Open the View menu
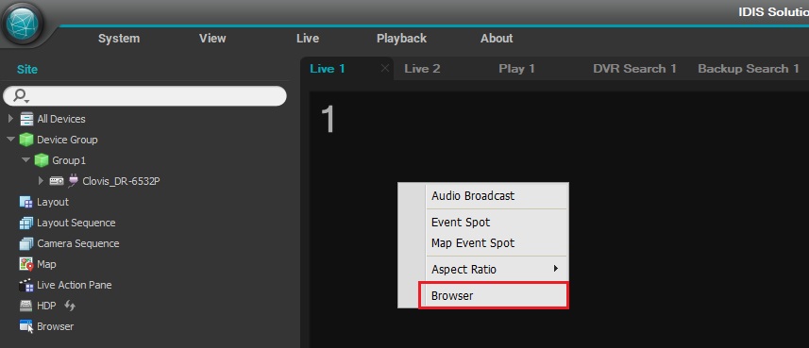This screenshot has height=348, width=809. pyautogui.click(x=212, y=39)
